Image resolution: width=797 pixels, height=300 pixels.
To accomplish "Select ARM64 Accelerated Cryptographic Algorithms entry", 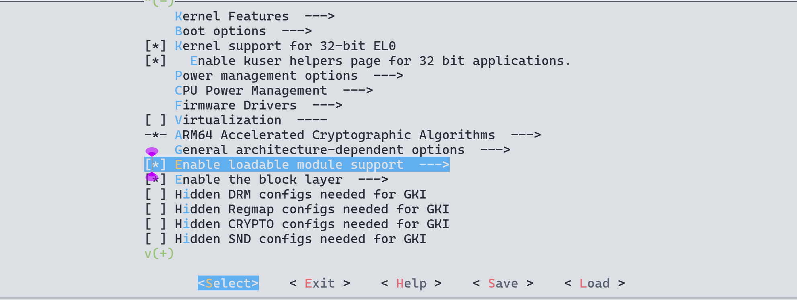I will pos(334,135).
